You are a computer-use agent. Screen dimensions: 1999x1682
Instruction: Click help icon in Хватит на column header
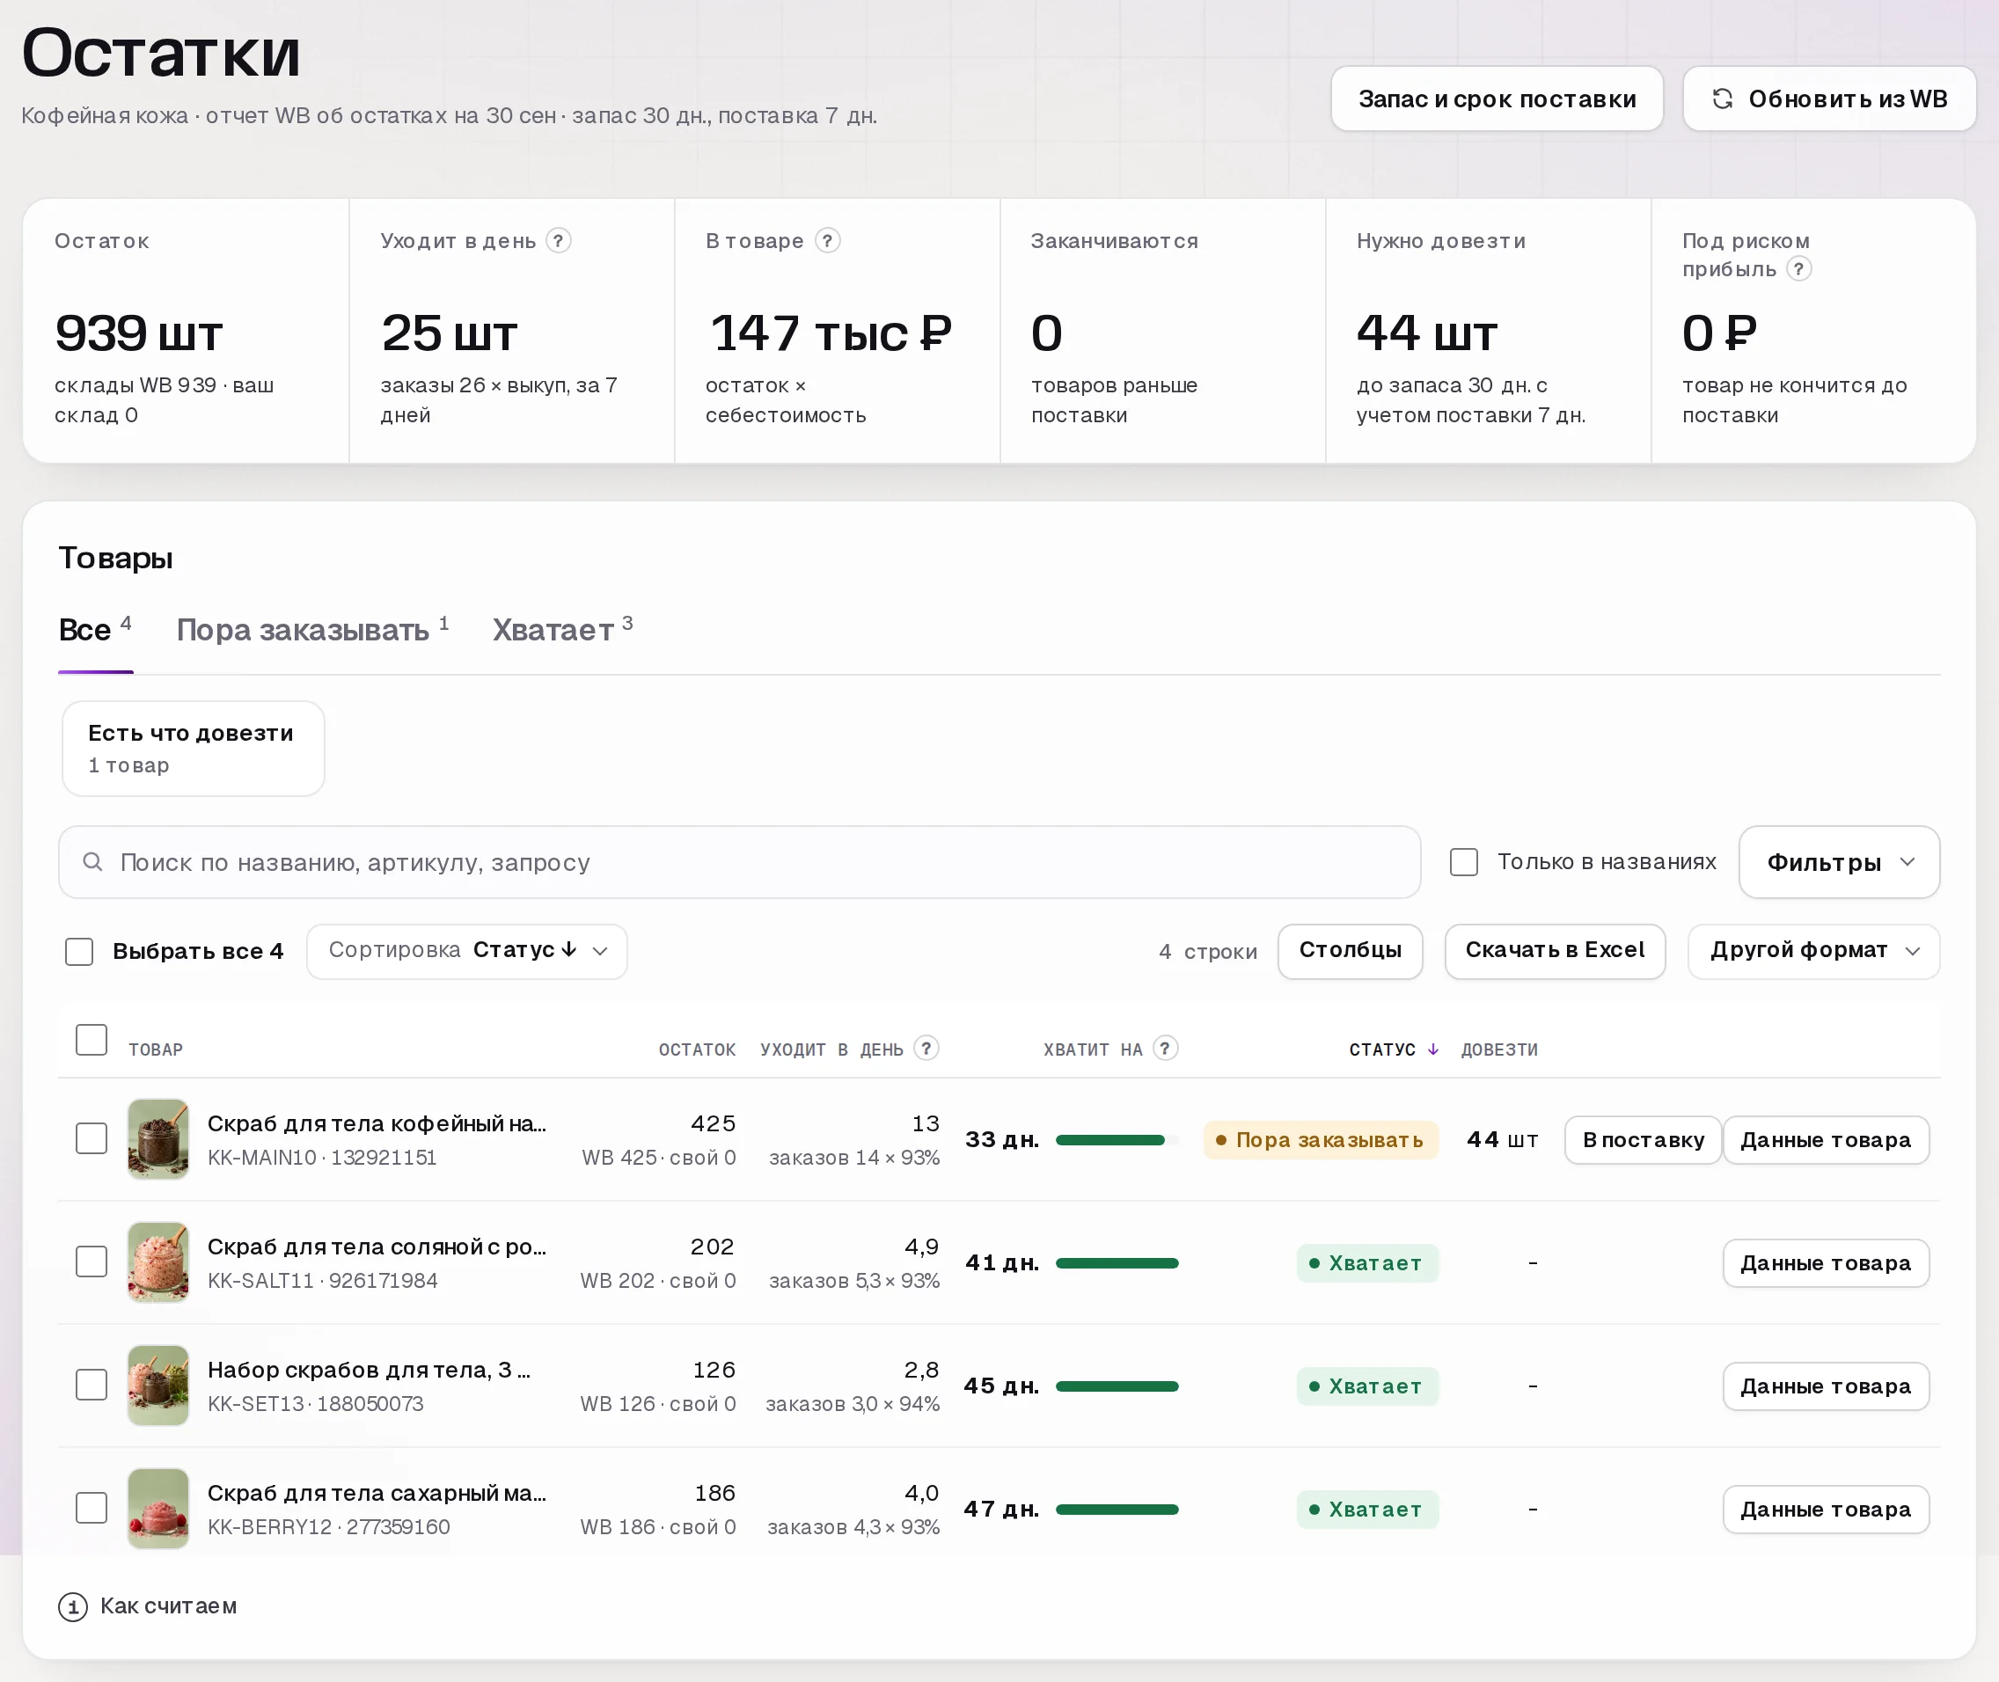pos(1166,1048)
